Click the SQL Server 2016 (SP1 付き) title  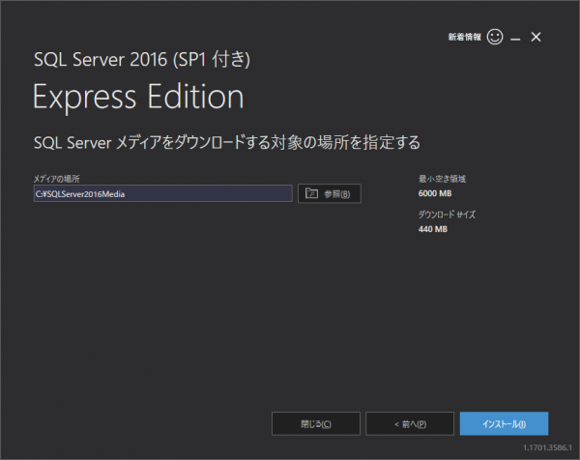[x=142, y=59]
